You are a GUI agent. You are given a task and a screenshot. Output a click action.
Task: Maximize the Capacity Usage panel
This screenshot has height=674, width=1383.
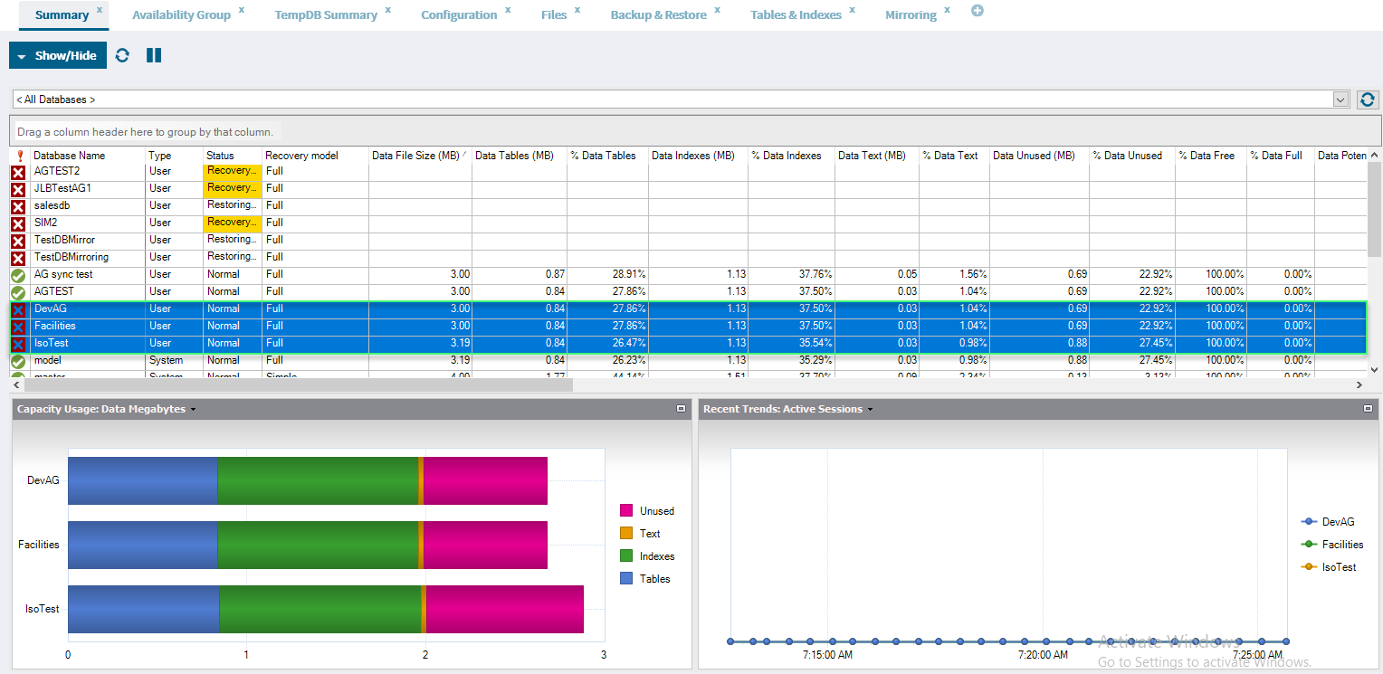click(681, 409)
